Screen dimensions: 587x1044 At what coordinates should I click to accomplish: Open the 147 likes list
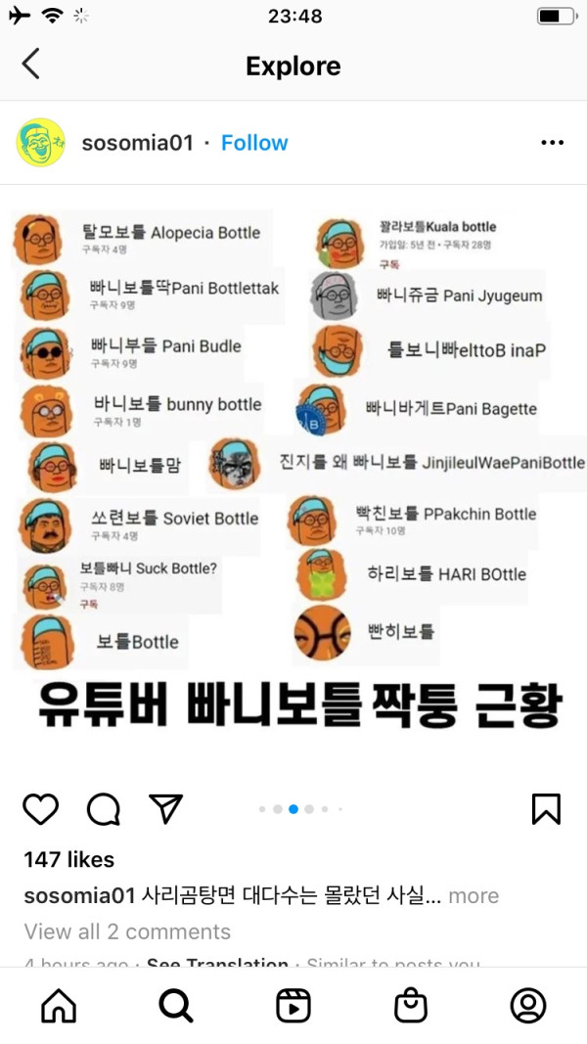[69, 860]
